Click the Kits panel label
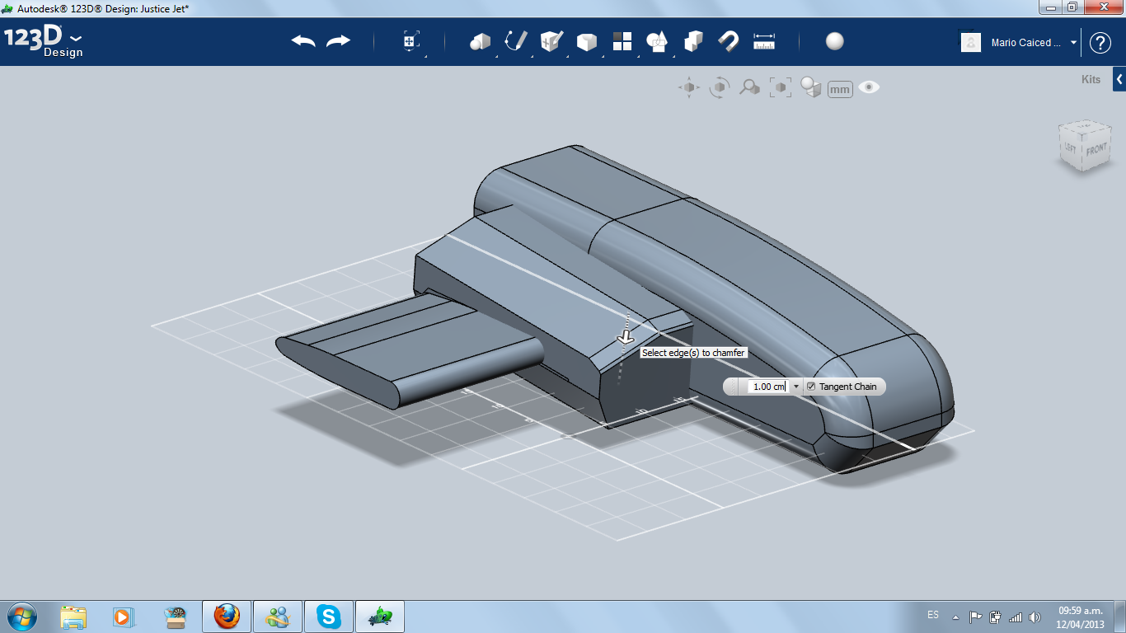This screenshot has height=633, width=1126. [x=1091, y=80]
